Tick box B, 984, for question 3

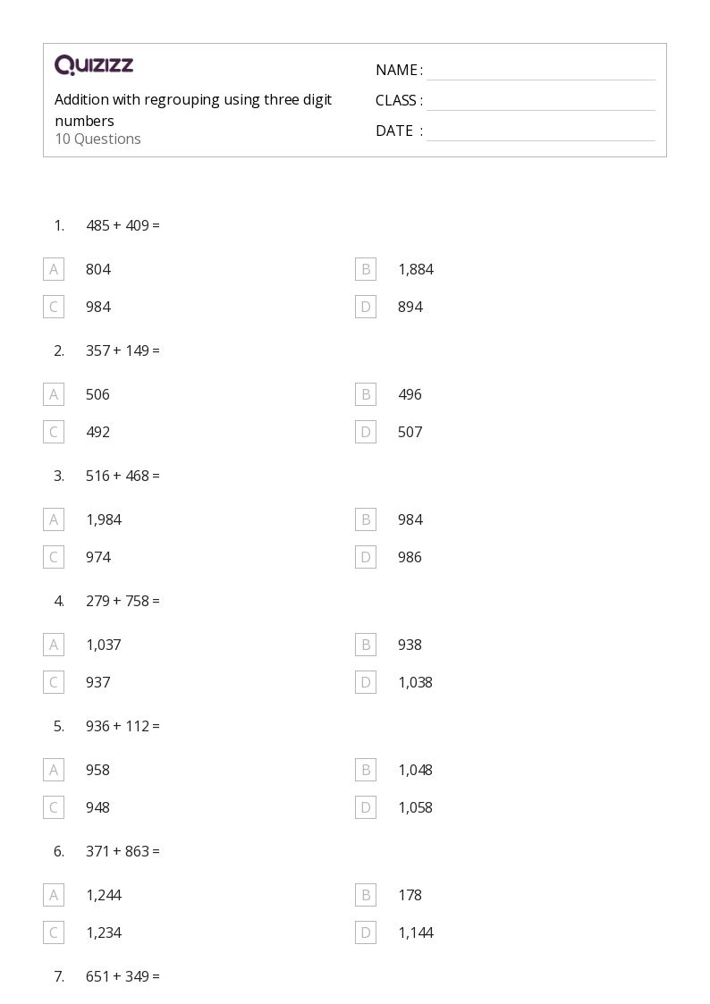[x=366, y=519]
